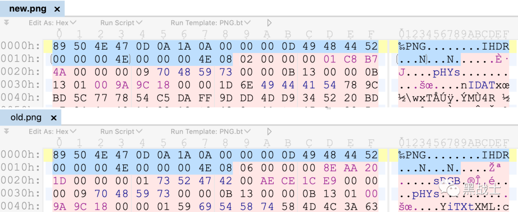Click the 0020h row address in old.png
The height and width of the screenshot is (212, 518).
click(x=20, y=181)
